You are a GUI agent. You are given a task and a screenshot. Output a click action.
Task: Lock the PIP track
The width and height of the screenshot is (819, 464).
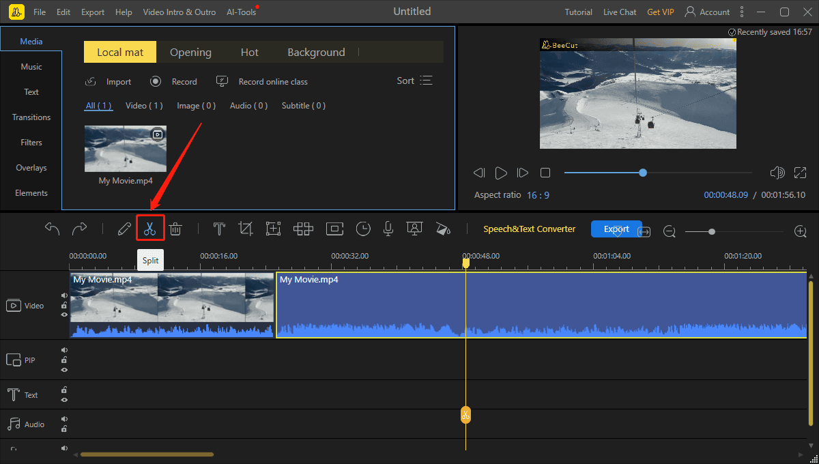point(64,360)
